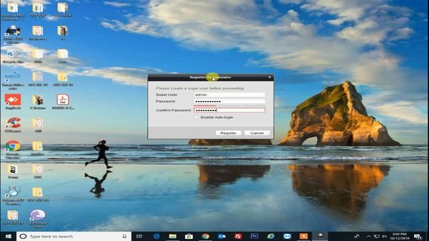Open the People icon in system tray

357,236
